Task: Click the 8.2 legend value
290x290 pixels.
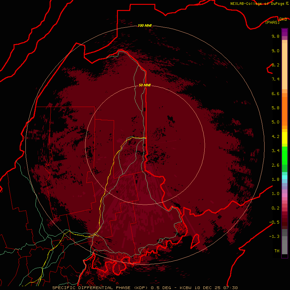Action: tap(275, 65)
